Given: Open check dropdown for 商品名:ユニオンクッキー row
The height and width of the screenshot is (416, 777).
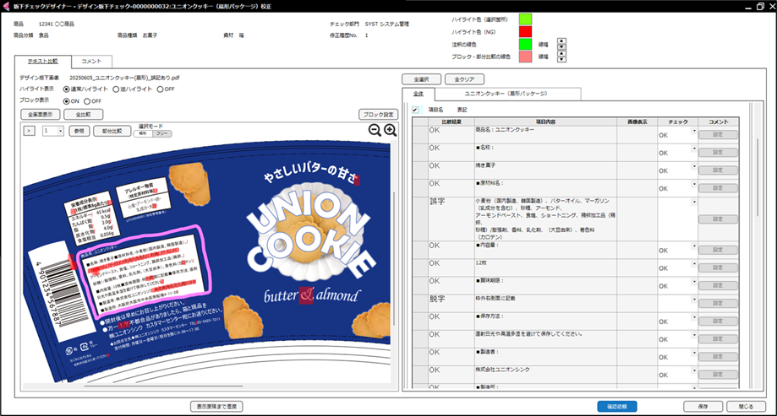Looking at the screenshot, I should tap(694, 131).
